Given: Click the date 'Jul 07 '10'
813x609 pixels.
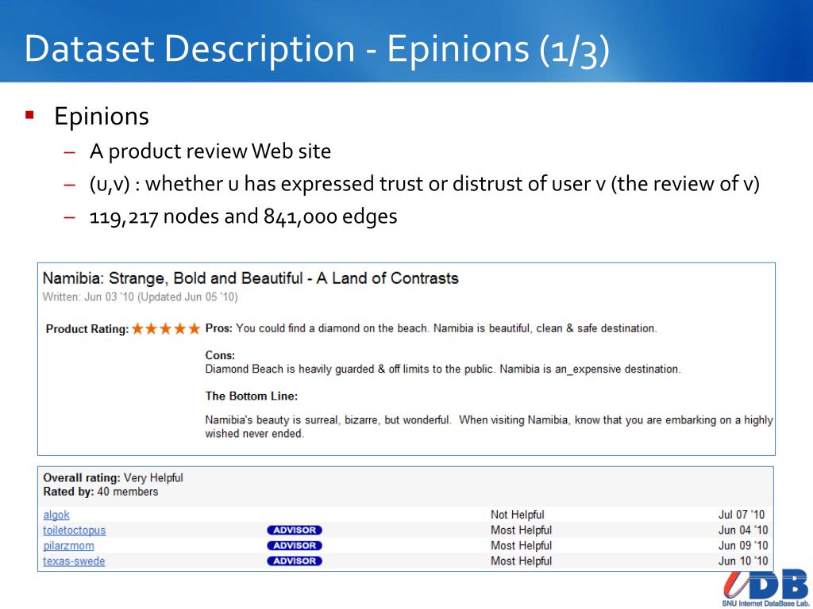Looking at the screenshot, I should (742, 515).
